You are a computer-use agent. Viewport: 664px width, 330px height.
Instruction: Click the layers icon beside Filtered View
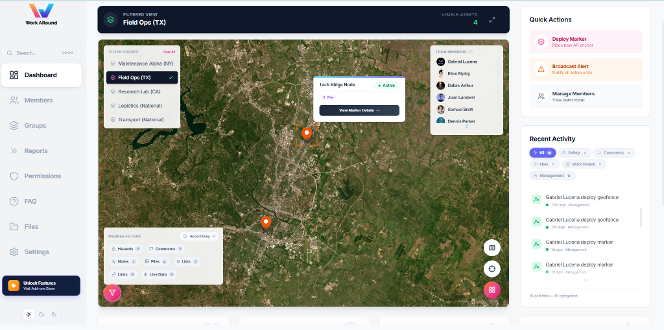[x=110, y=19]
